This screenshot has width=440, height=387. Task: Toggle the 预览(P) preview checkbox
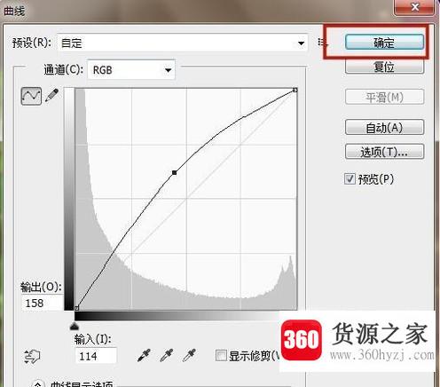350,179
